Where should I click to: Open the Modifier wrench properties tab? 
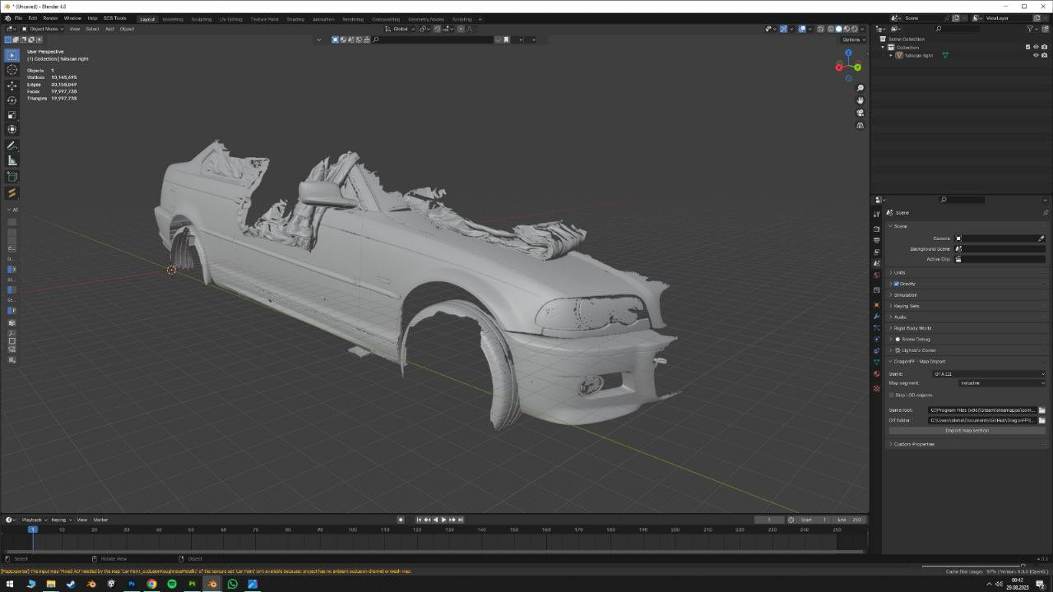(876, 317)
